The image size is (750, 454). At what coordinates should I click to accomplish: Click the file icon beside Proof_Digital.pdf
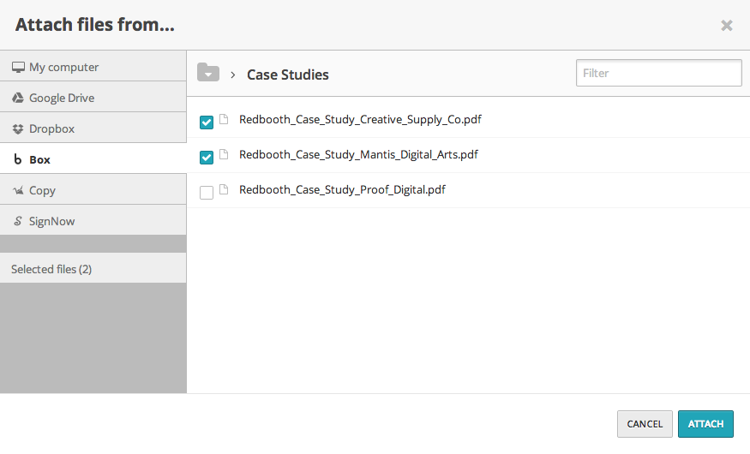click(x=225, y=190)
